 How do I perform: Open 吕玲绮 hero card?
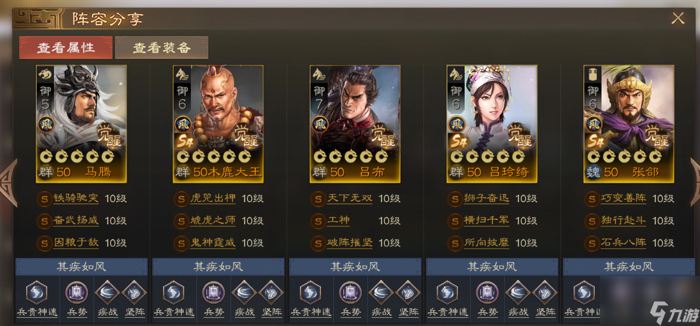(492, 124)
